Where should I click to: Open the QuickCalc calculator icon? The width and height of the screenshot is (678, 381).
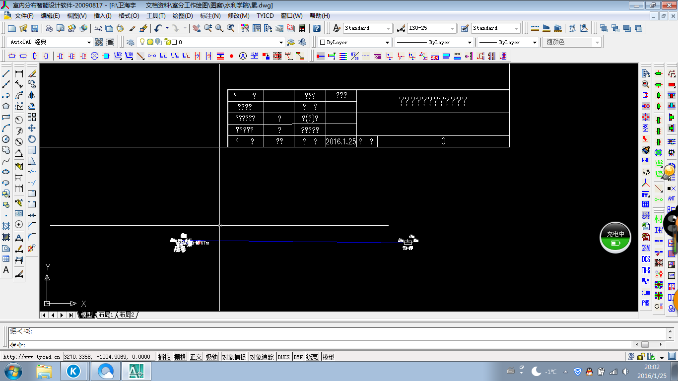(302, 28)
